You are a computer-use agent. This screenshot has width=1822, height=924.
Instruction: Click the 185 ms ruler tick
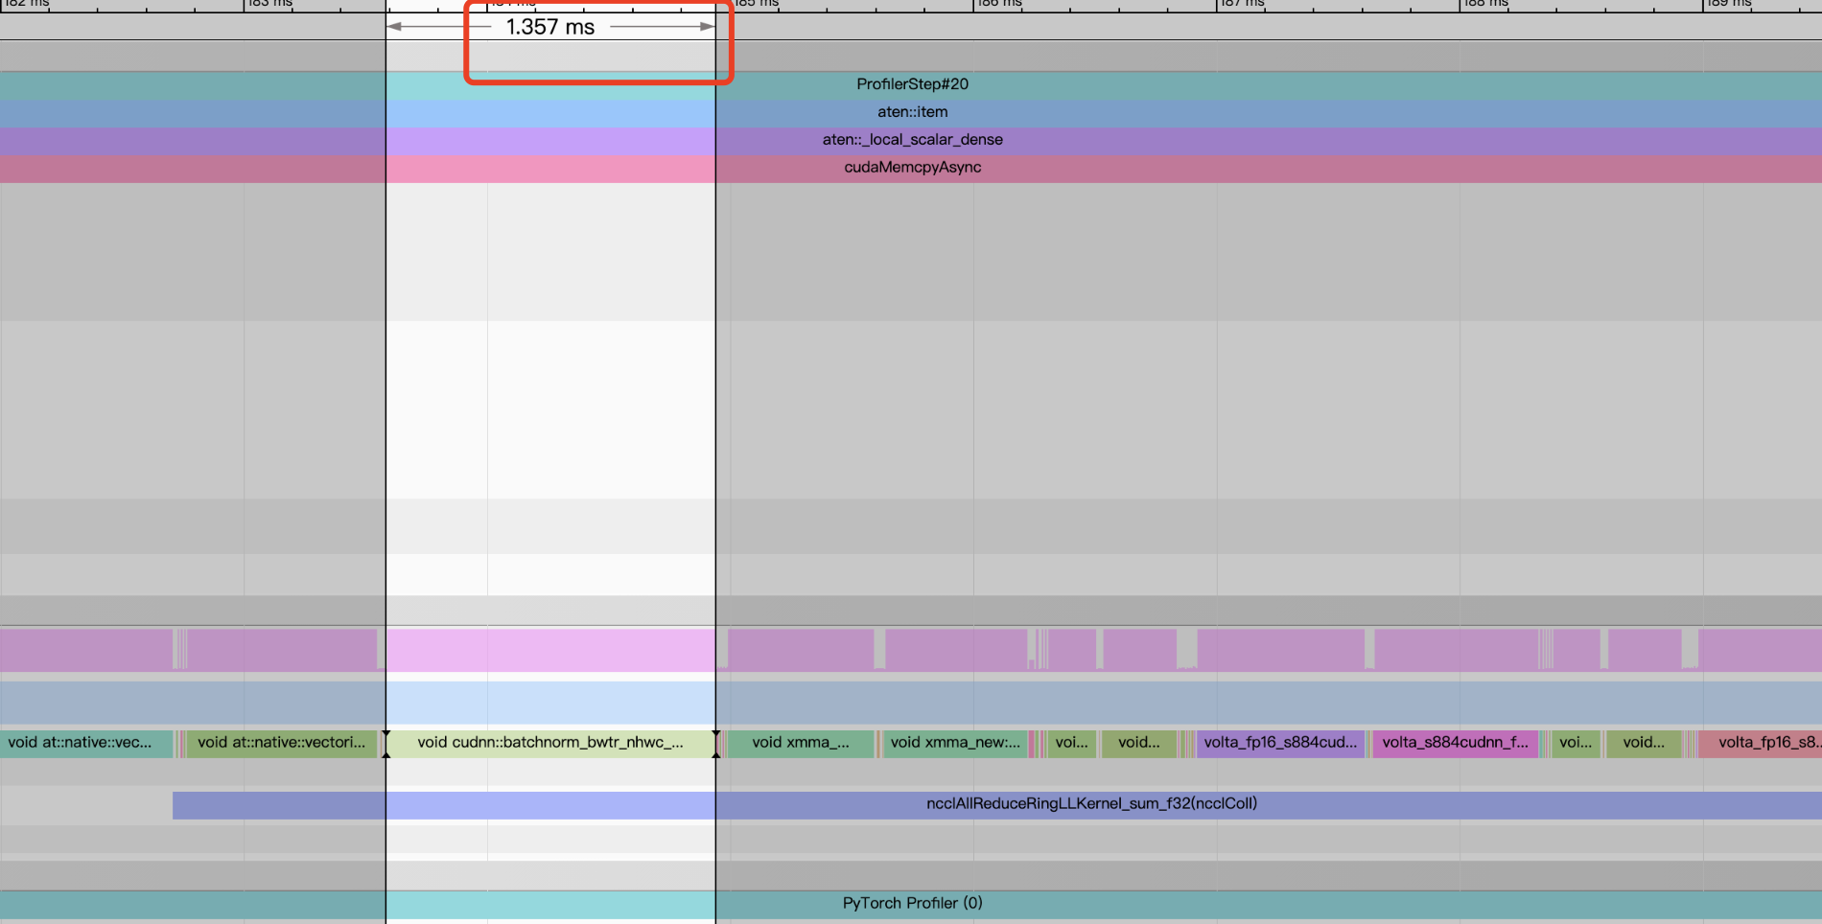click(735, 4)
